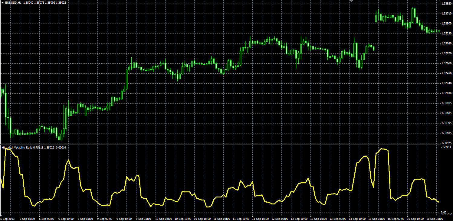Click the 1.31185 price axis label

click(446, 133)
